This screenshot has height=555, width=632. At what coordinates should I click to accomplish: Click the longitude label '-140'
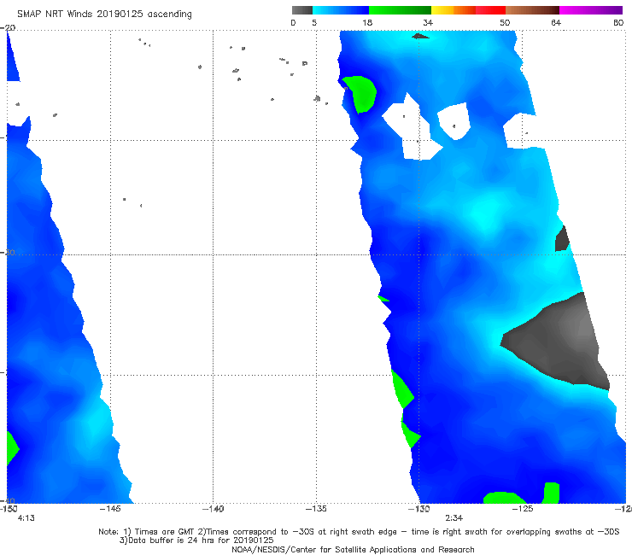point(213,509)
